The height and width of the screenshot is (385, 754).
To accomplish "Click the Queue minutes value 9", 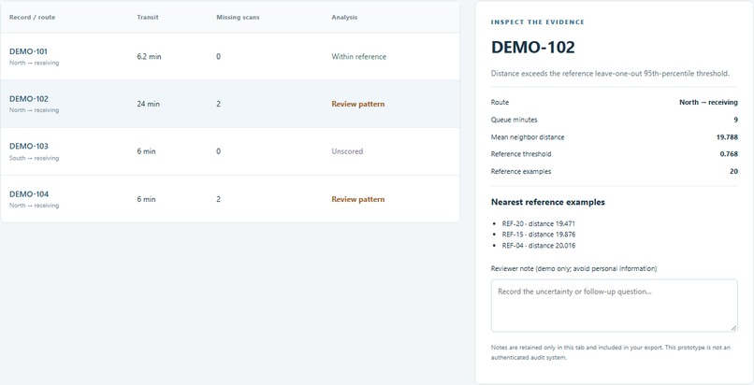I will click(735, 120).
